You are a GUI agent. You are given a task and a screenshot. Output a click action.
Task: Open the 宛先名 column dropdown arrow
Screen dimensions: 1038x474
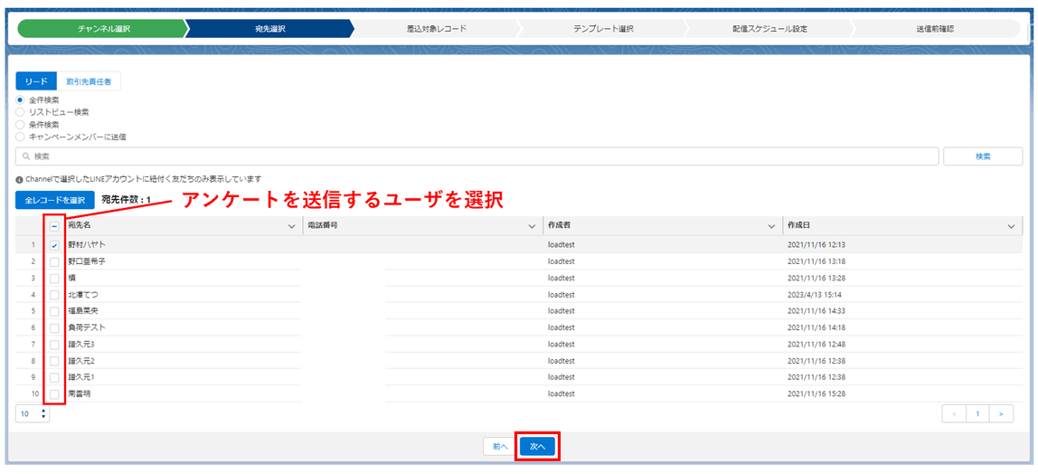point(291,226)
